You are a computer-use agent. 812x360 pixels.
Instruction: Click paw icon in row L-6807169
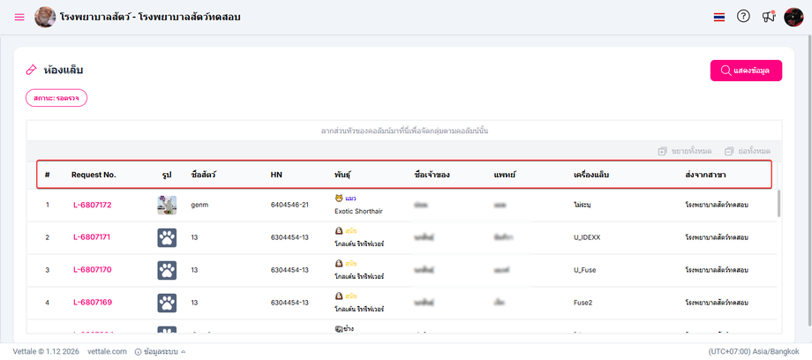(167, 303)
